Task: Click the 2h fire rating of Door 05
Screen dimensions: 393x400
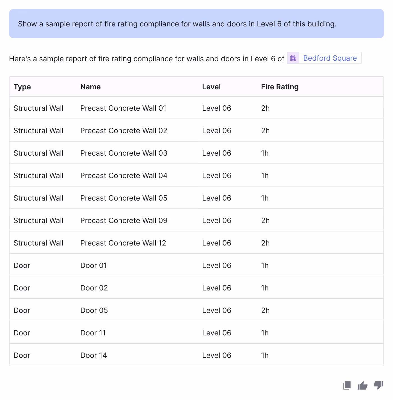Action: tap(265, 310)
